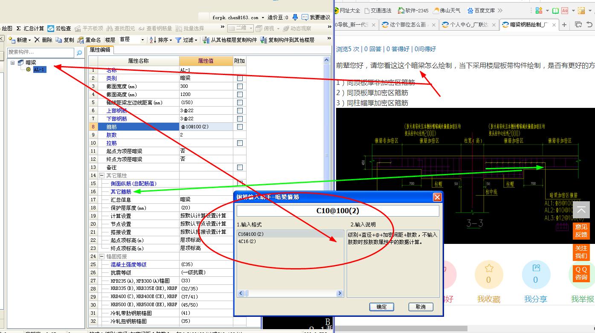Tick the 附加 checkbox for 箍筋 row

[240, 127]
